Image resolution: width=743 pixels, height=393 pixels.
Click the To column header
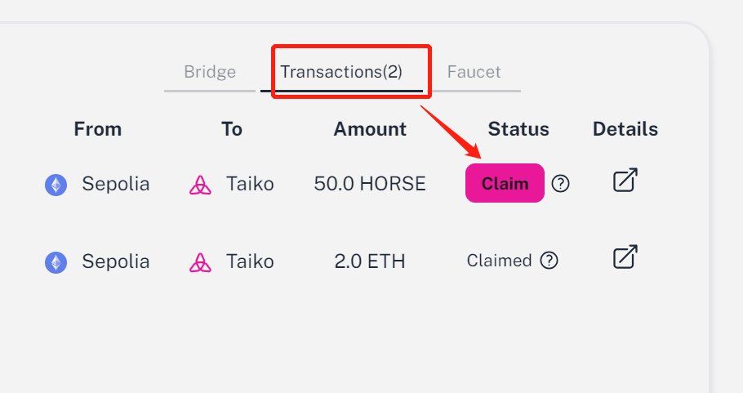[x=232, y=129]
